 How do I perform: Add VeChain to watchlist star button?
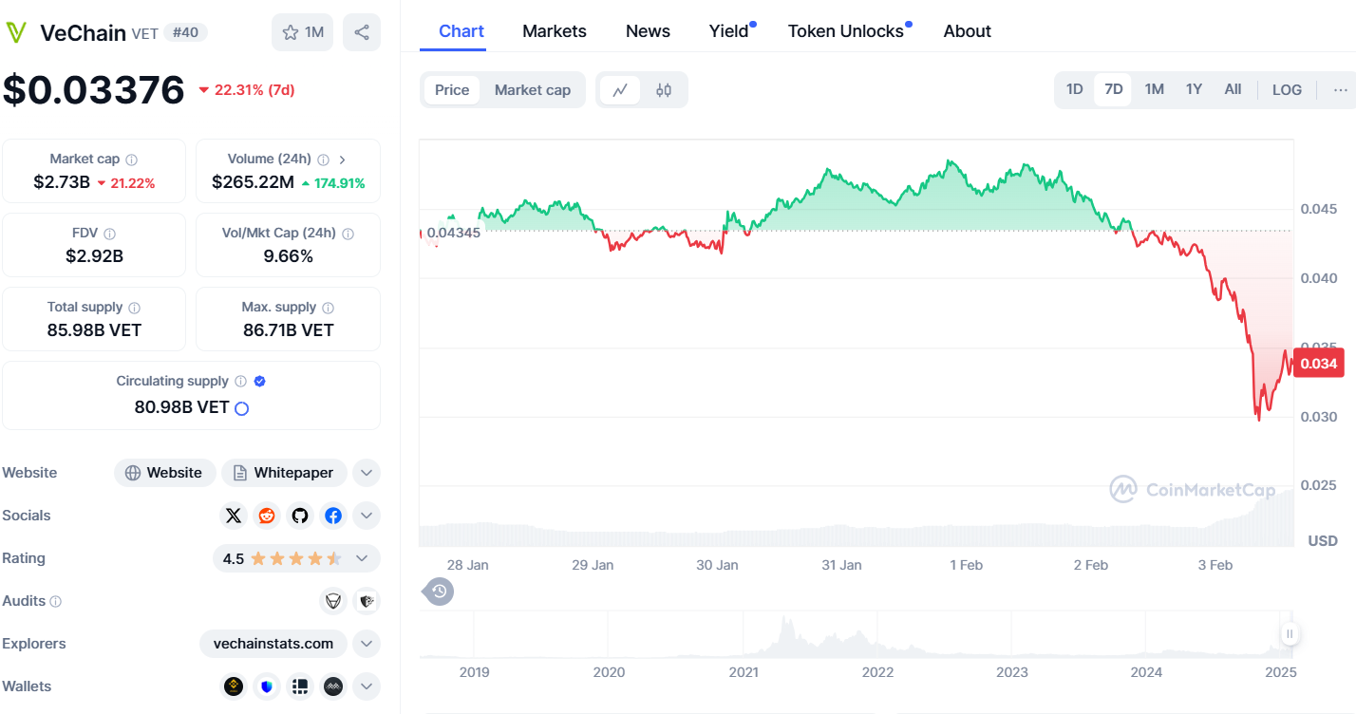click(303, 32)
